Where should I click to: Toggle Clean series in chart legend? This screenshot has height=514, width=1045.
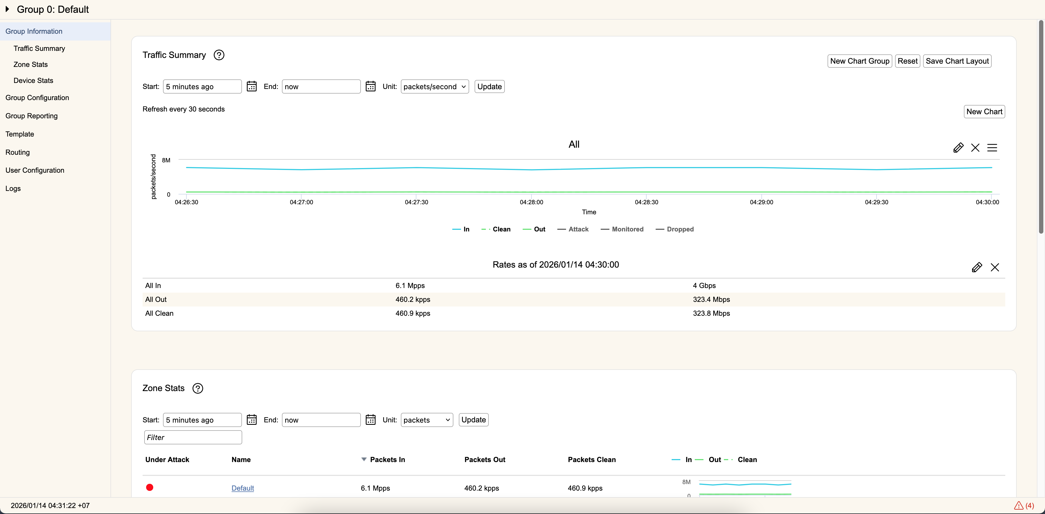pos(496,229)
